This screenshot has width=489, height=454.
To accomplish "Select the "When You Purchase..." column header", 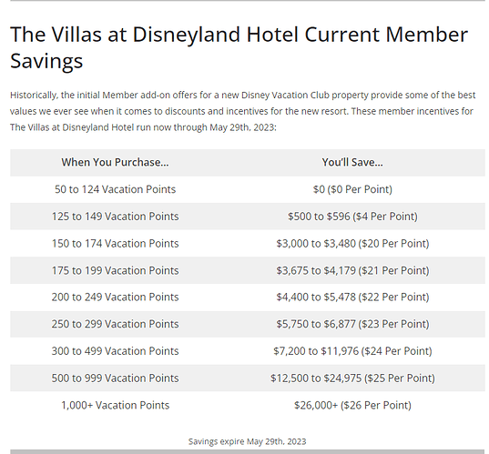I will (x=115, y=162).
